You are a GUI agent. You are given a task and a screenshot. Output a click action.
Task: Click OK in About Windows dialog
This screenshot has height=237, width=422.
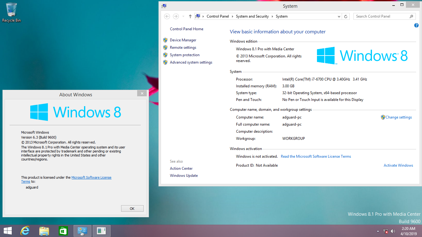point(132,209)
